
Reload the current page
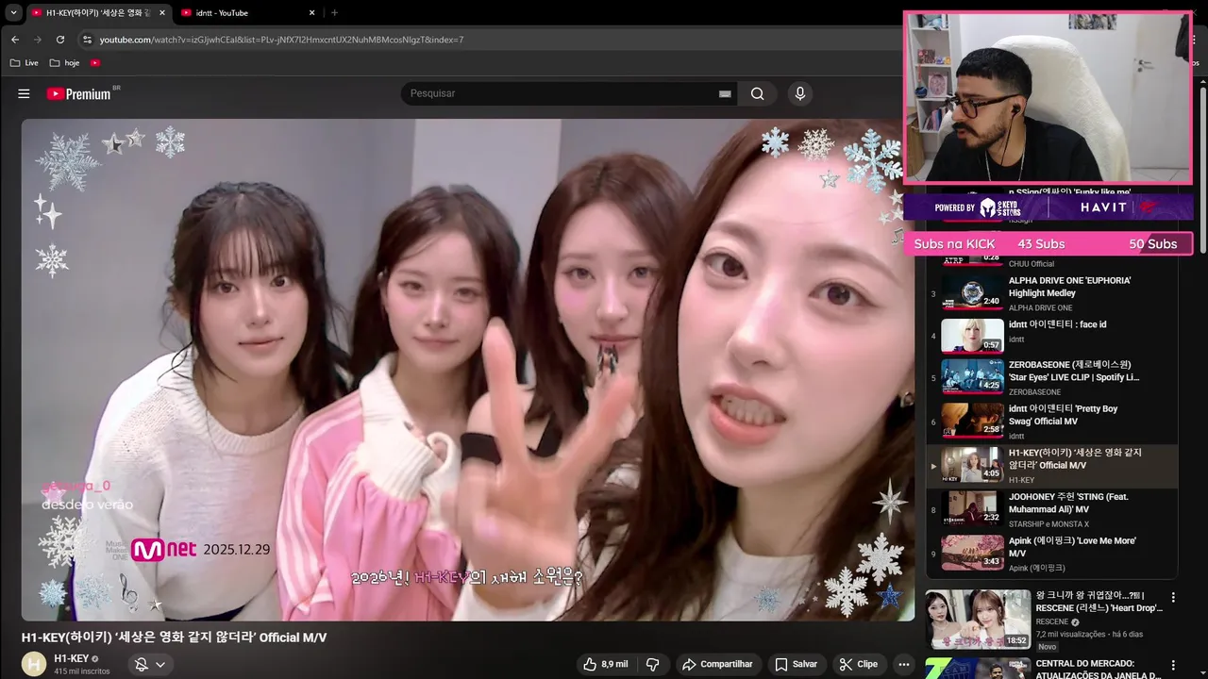click(x=60, y=40)
